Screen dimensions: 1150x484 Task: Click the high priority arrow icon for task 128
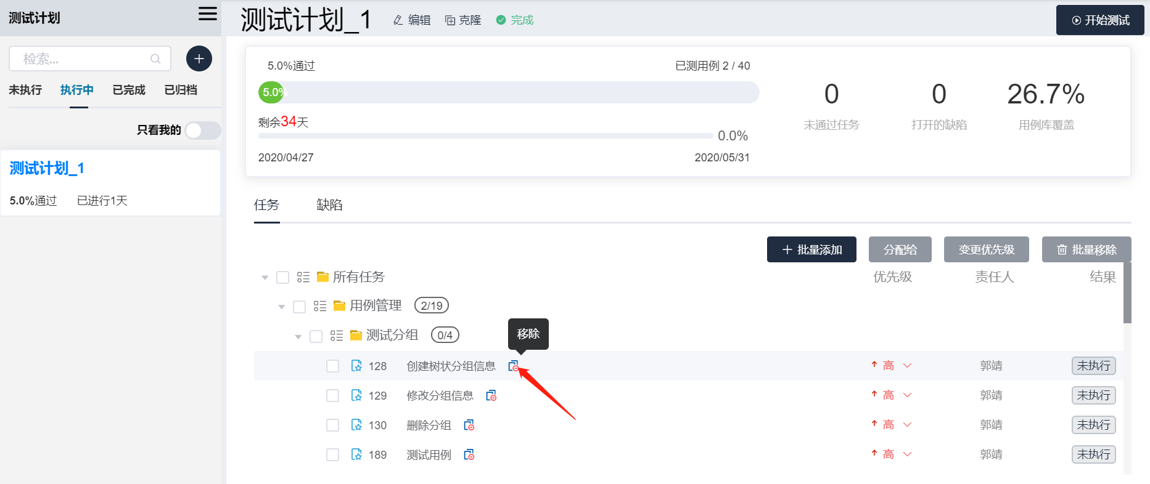pos(874,365)
